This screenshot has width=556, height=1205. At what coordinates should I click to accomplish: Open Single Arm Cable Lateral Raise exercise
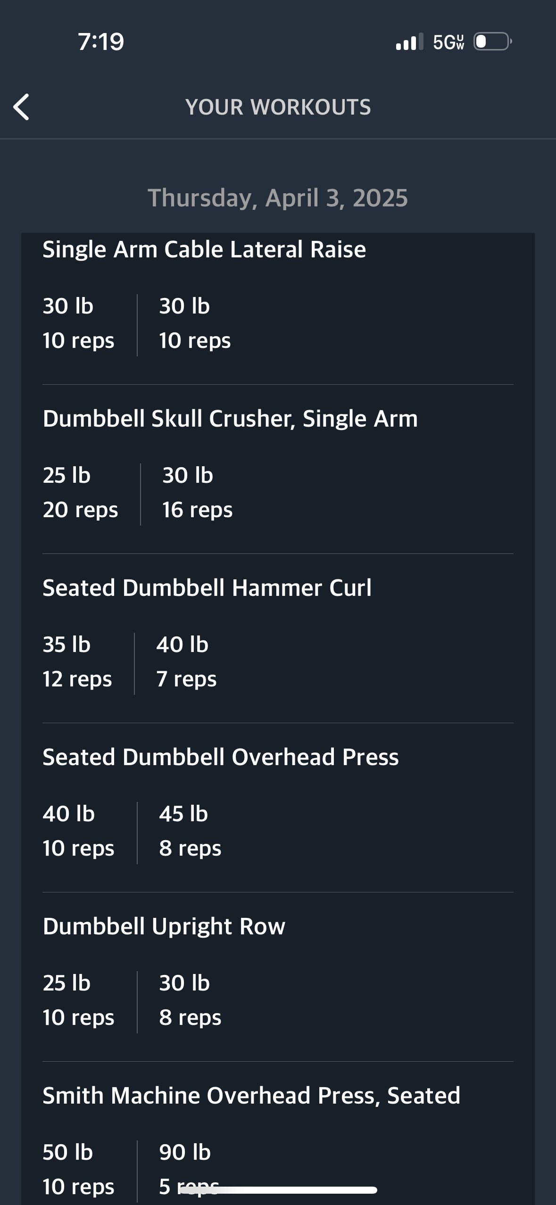(x=204, y=249)
